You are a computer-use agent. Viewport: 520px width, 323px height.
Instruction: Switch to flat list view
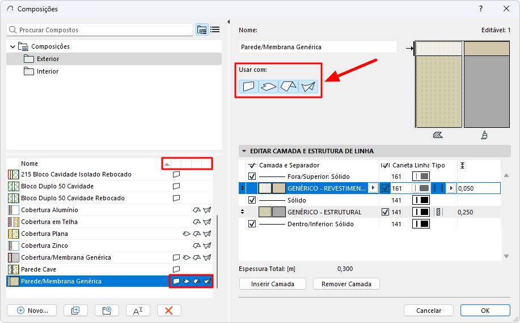point(215,30)
